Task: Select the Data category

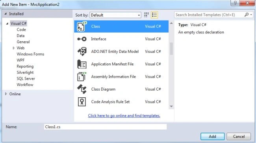Action: click(20, 36)
